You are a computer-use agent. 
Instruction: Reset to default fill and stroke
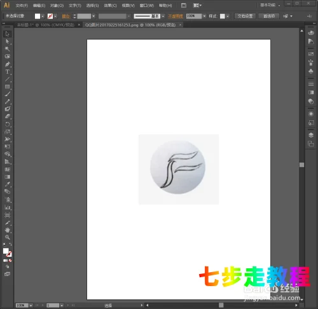coord(4,244)
